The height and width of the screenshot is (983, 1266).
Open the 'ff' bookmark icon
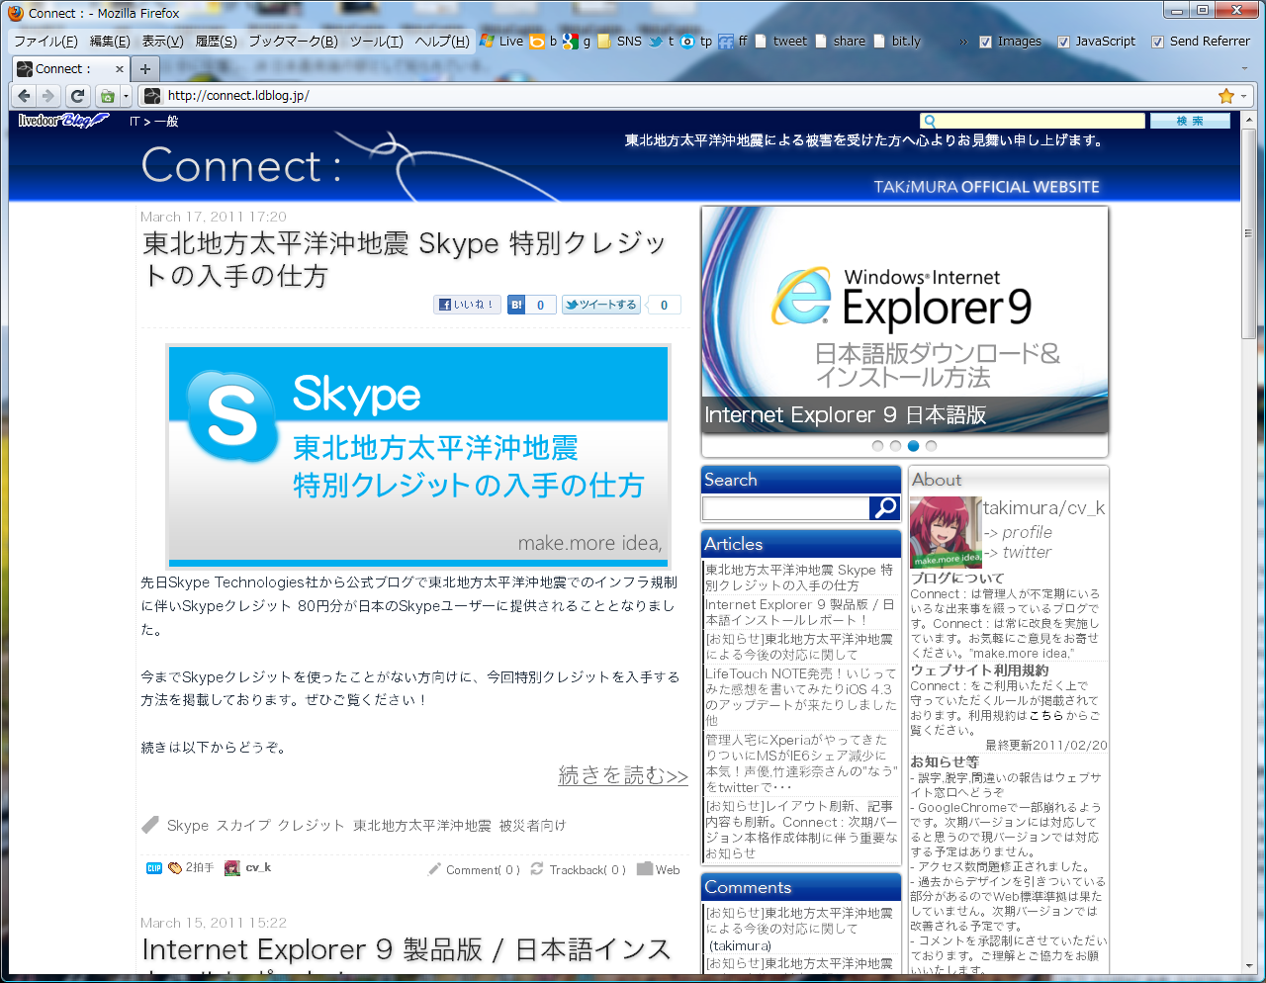click(733, 42)
